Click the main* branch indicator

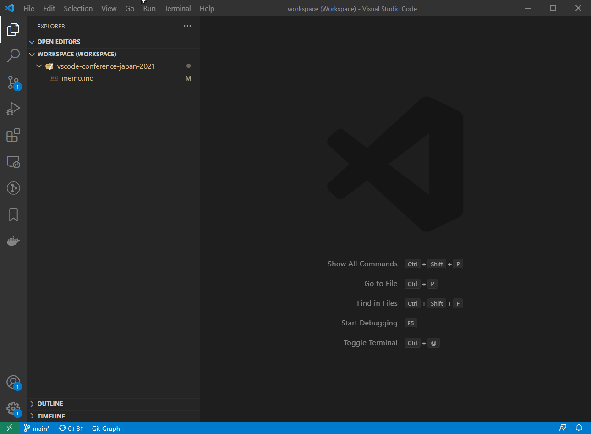click(x=37, y=428)
